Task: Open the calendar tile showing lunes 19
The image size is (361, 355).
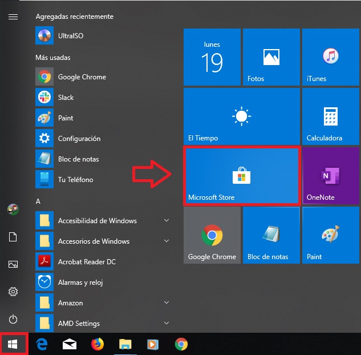Action: pyautogui.click(x=212, y=57)
